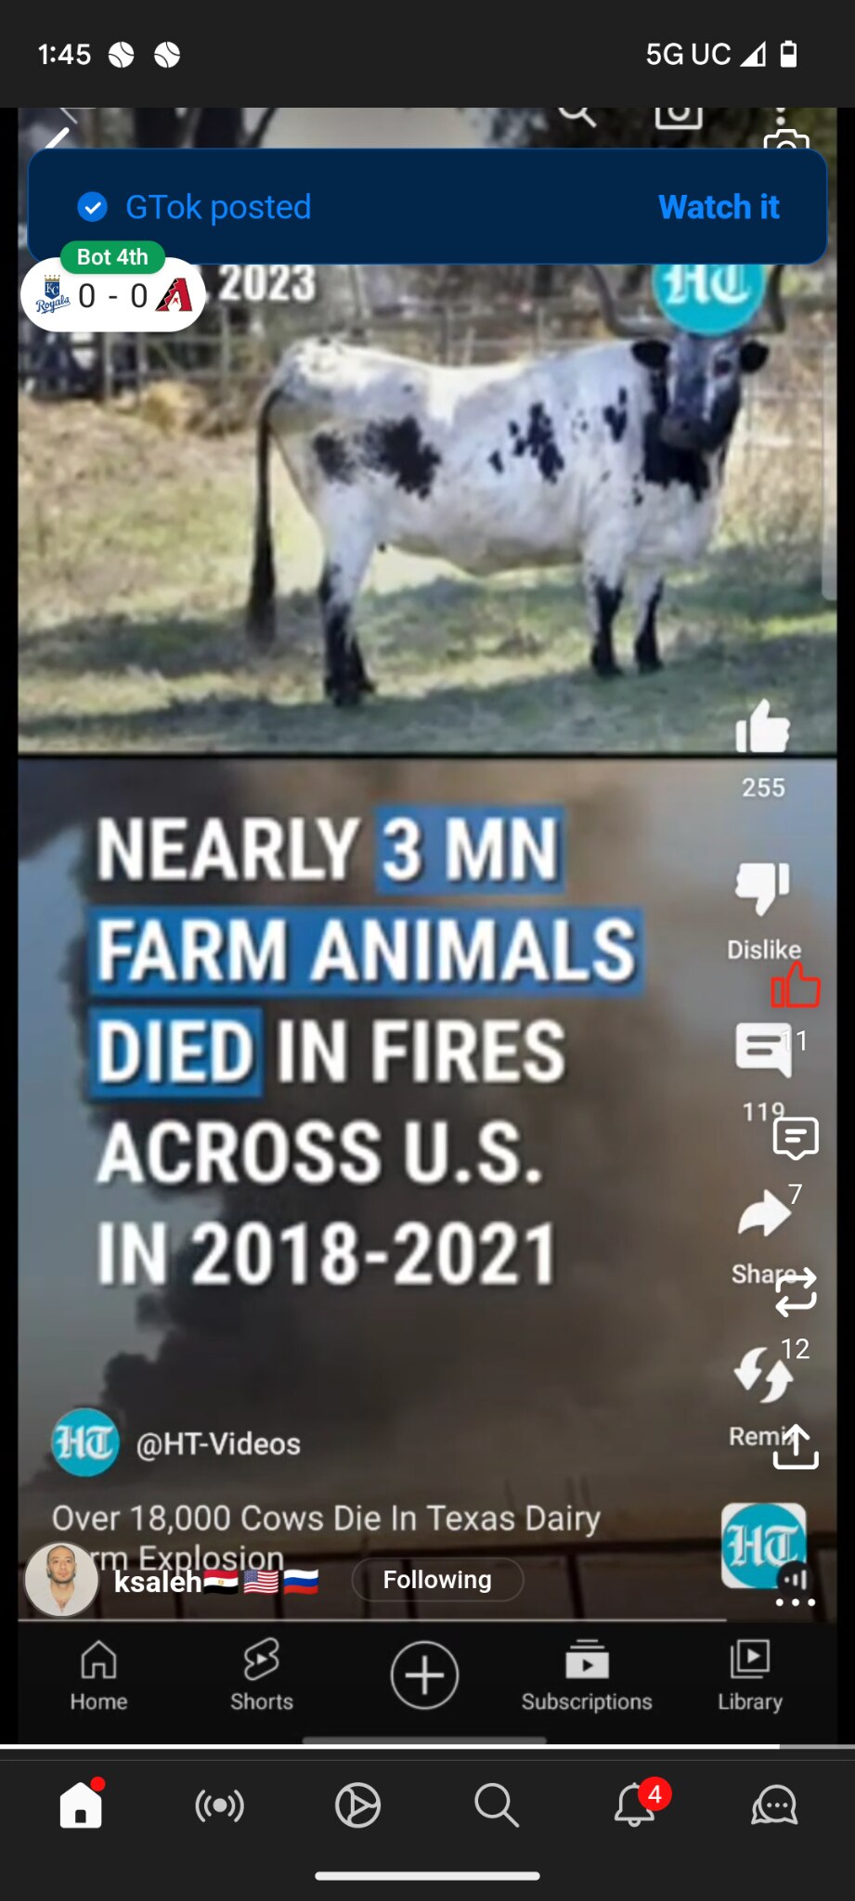Open the Remix lightning icon
Image resolution: width=855 pixels, height=1901 pixels.
click(763, 1374)
